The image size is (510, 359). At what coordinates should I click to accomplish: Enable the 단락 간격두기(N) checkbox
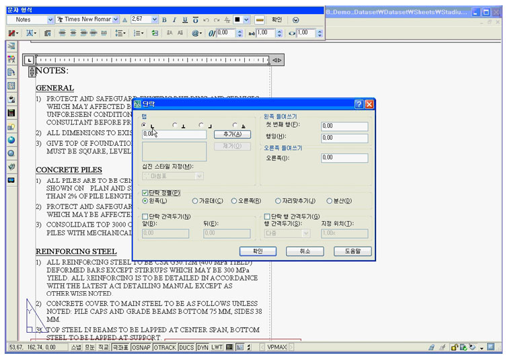(145, 216)
